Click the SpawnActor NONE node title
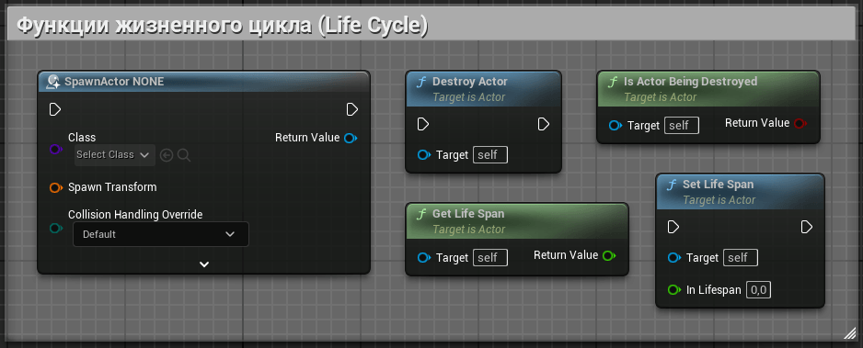863x348 pixels. (114, 82)
